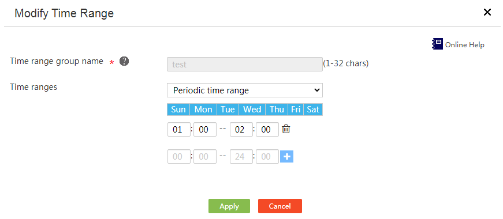Toggle the Sun day selection

coord(178,109)
